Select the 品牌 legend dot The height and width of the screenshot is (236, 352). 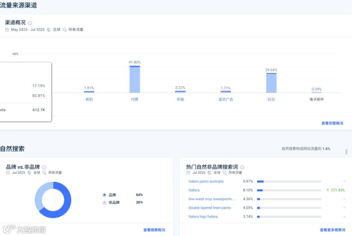coord(104,195)
